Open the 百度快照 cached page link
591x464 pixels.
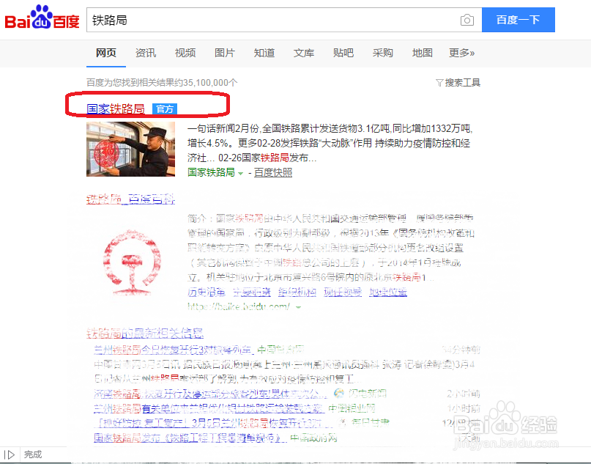273,172
